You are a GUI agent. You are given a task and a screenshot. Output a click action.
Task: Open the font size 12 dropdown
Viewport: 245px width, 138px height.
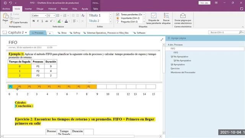click(x=54, y=15)
